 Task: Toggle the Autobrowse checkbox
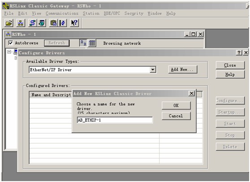click(x=10, y=43)
